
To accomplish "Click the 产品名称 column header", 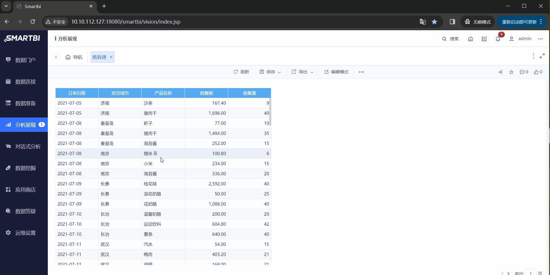I will [163, 93].
